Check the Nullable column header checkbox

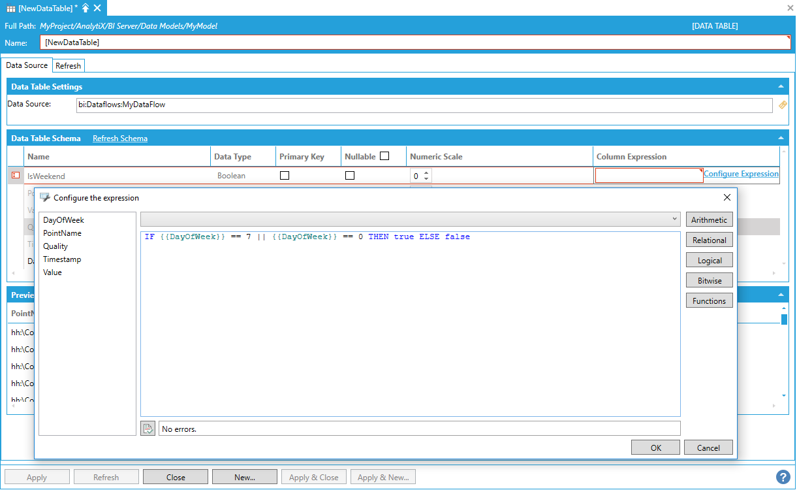(384, 156)
